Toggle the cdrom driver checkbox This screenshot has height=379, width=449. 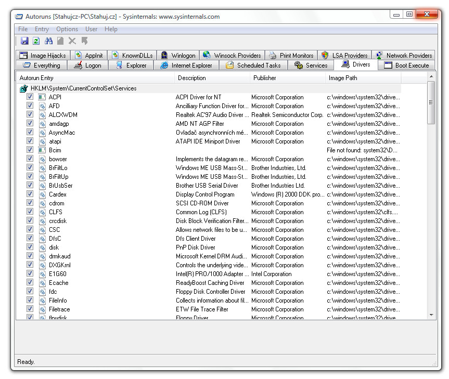[30, 203]
